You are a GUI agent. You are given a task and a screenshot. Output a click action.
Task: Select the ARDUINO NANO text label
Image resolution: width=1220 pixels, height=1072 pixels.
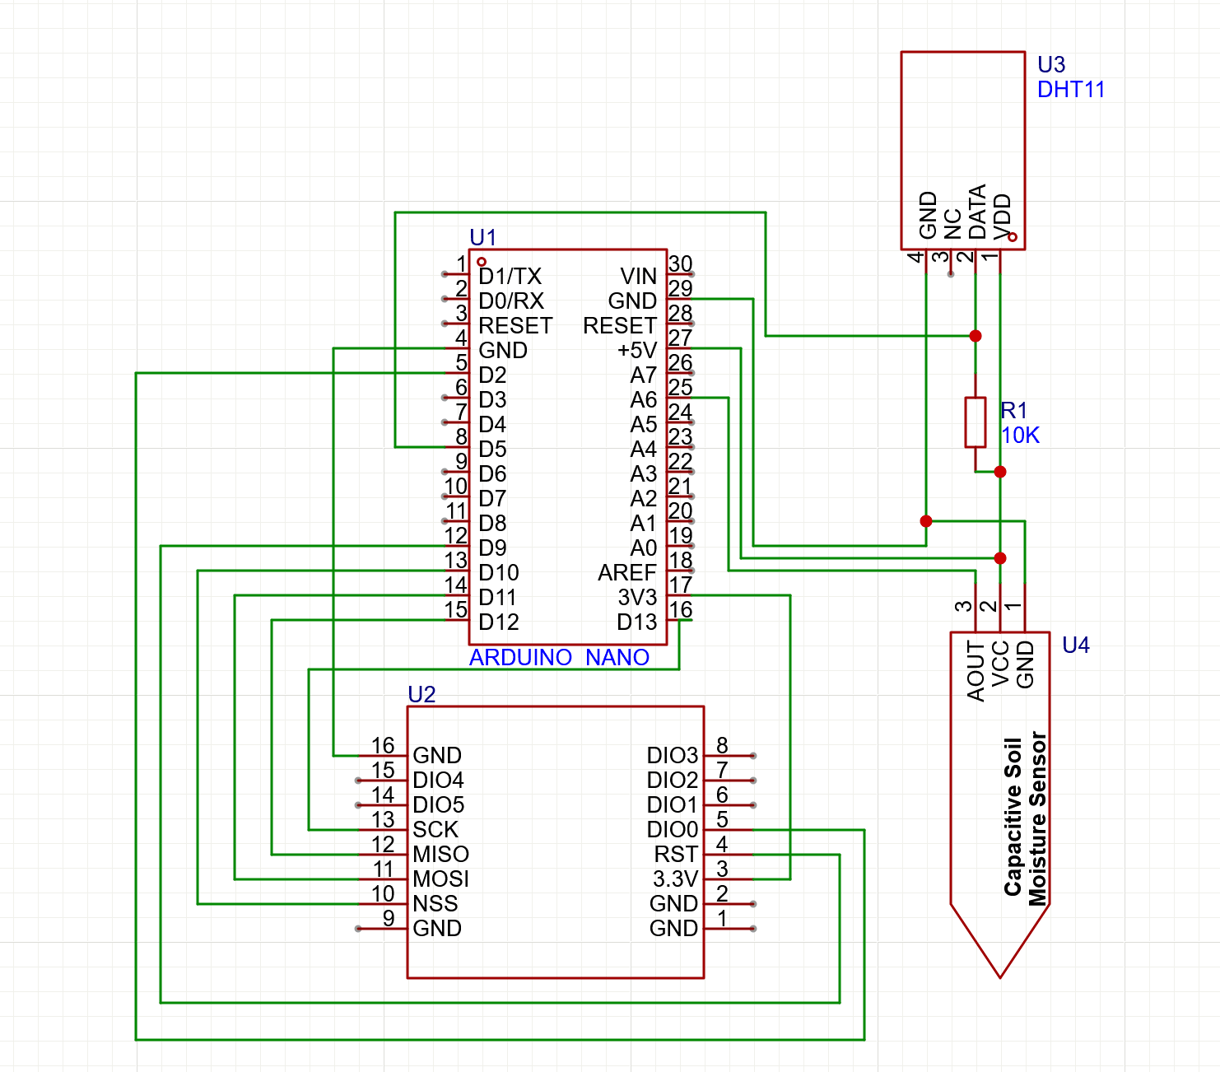[559, 657]
